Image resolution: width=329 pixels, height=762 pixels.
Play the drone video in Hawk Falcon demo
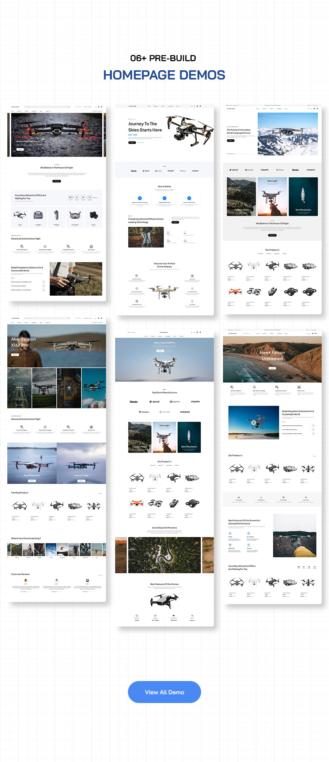(254, 422)
